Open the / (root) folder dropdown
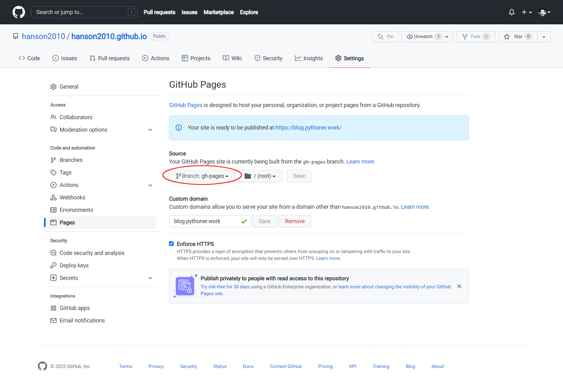Viewport: 563px width, 391px height. coord(260,176)
